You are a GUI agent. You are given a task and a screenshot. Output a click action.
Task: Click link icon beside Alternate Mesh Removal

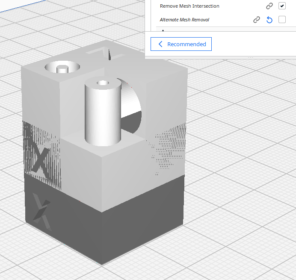tap(257, 20)
